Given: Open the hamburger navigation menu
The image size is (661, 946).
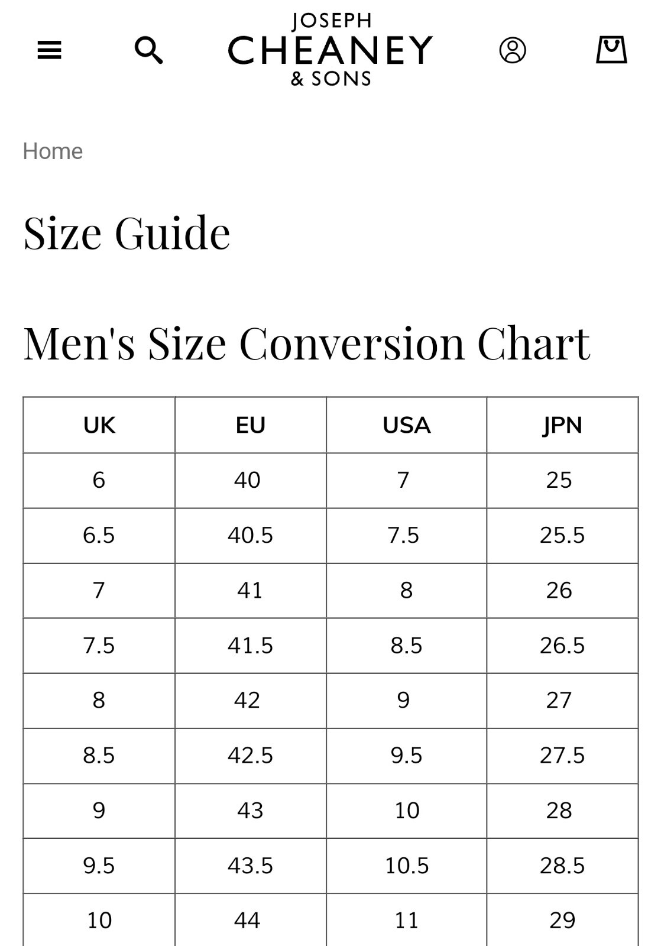Looking at the screenshot, I should point(49,50).
